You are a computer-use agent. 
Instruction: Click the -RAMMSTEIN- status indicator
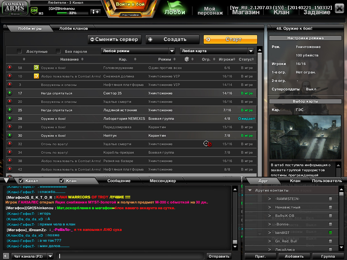pyautogui.click(x=330, y=198)
